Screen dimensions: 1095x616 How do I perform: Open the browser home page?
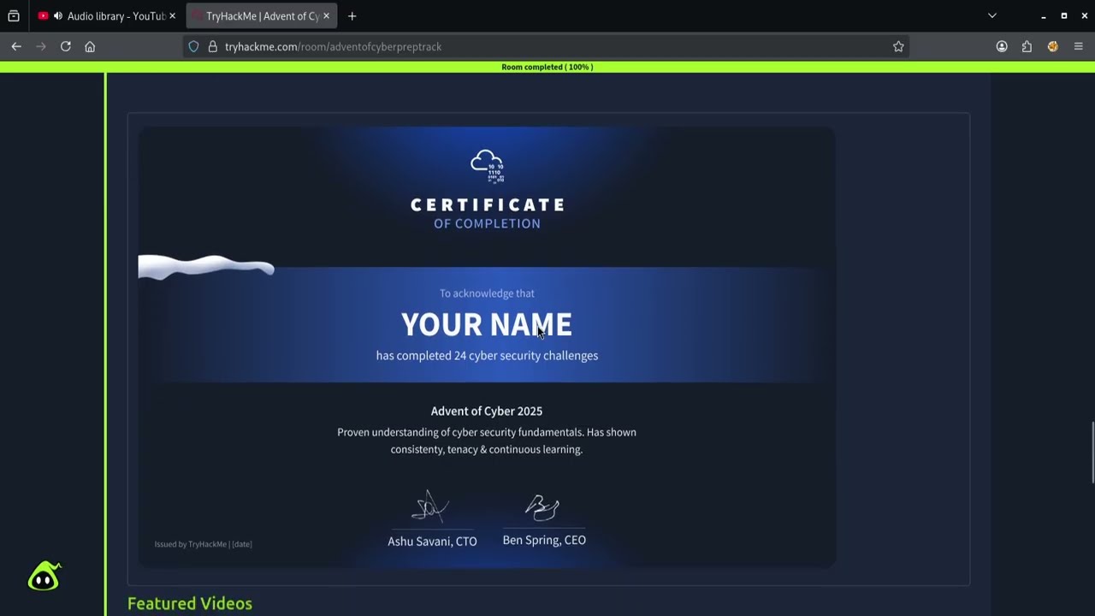(90, 47)
